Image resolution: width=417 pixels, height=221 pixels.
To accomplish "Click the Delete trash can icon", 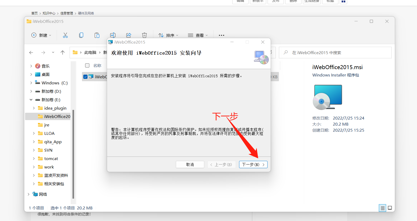I will click(x=144, y=35).
